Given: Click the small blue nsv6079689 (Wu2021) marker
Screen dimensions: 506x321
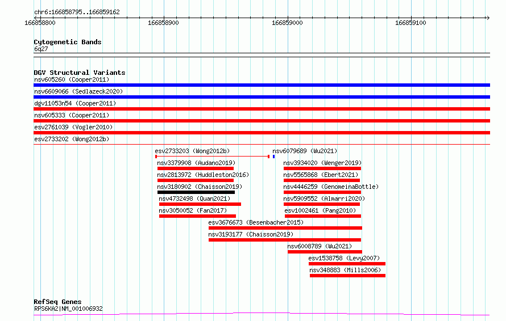Looking at the screenshot, I should point(273,157).
